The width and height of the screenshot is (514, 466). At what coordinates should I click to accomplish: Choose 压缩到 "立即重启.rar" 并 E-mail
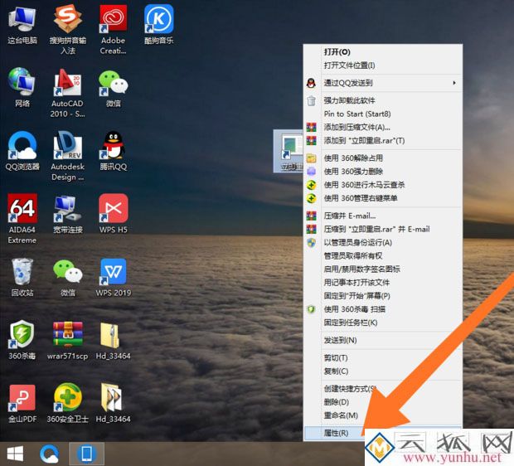(x=383, y=229)
